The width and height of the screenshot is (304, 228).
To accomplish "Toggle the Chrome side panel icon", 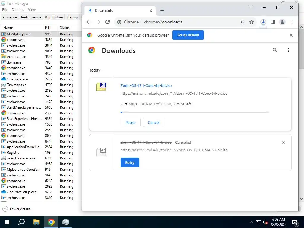I will tap(273, 22).
